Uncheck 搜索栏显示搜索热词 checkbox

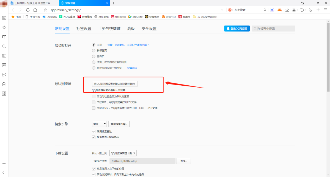click(x=94, y=137)
